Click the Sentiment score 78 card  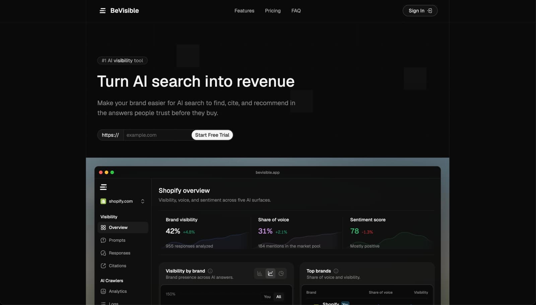tap(389, 233)
